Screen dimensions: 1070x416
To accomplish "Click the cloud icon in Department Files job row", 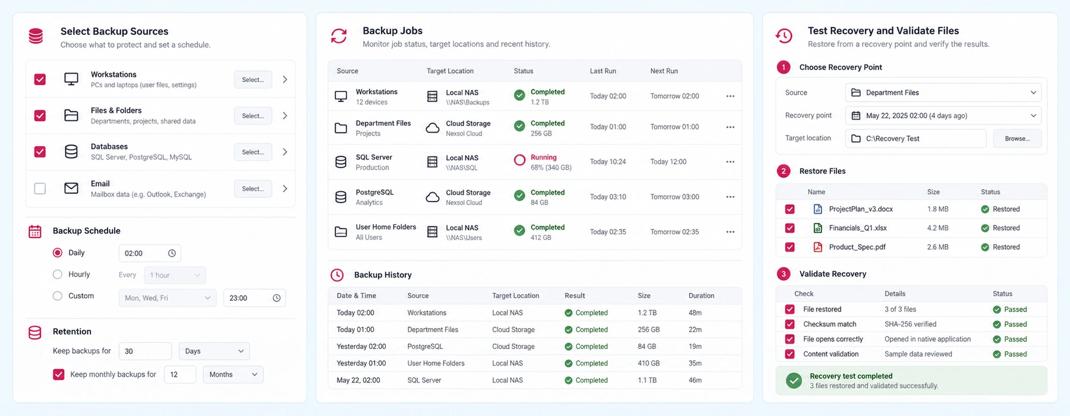I will pyautogui.click(x=433, y=128).
